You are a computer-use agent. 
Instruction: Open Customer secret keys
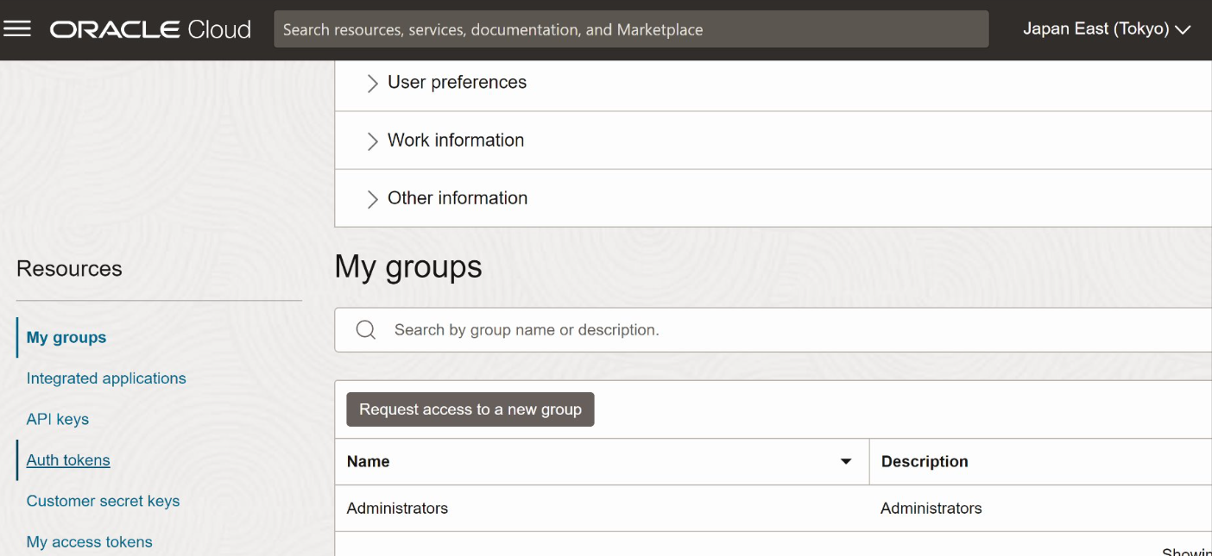pos(103,501)
